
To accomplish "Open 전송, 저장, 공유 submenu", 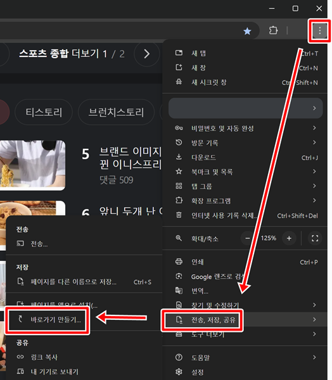I will tap(245, 320).
